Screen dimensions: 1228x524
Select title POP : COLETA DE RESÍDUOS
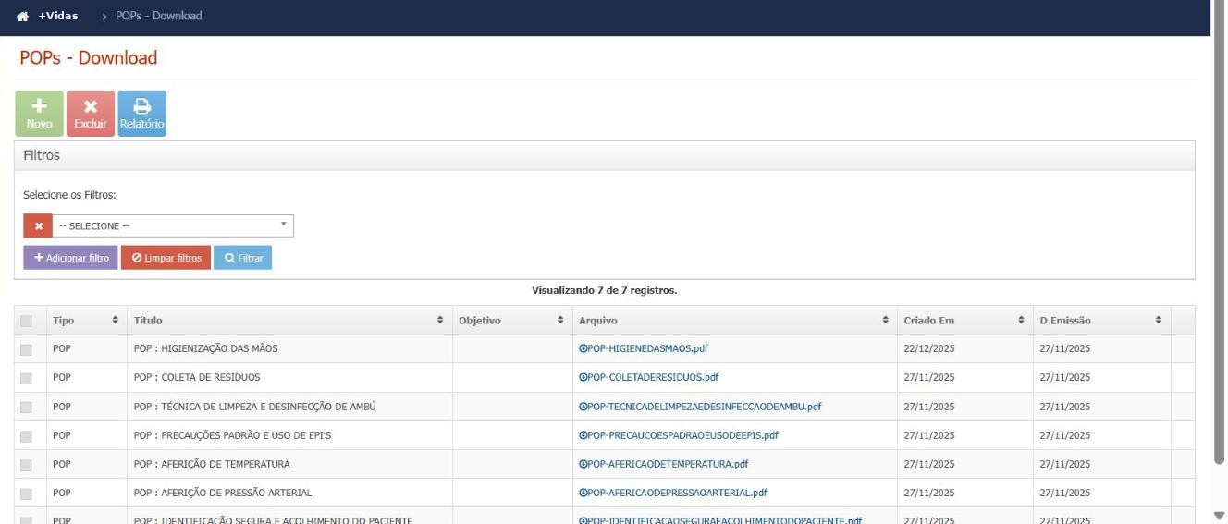coord(197,378)
